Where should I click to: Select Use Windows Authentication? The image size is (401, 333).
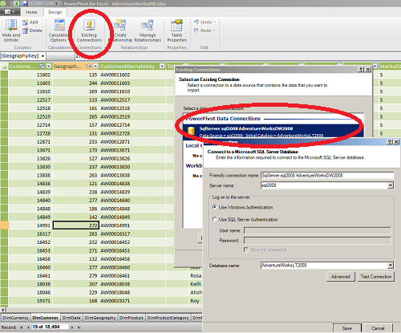(x=214, y=207)
